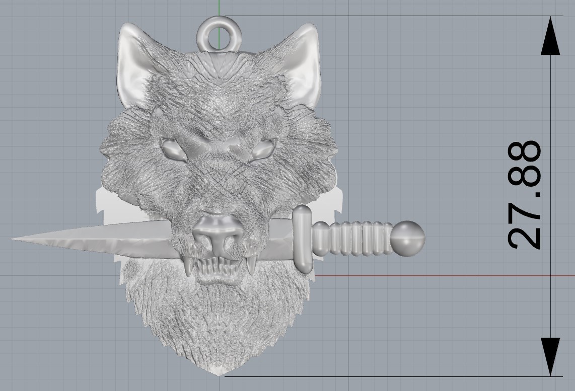
Task: Click the red horizontal axis line
Action: tap(453, 275)
